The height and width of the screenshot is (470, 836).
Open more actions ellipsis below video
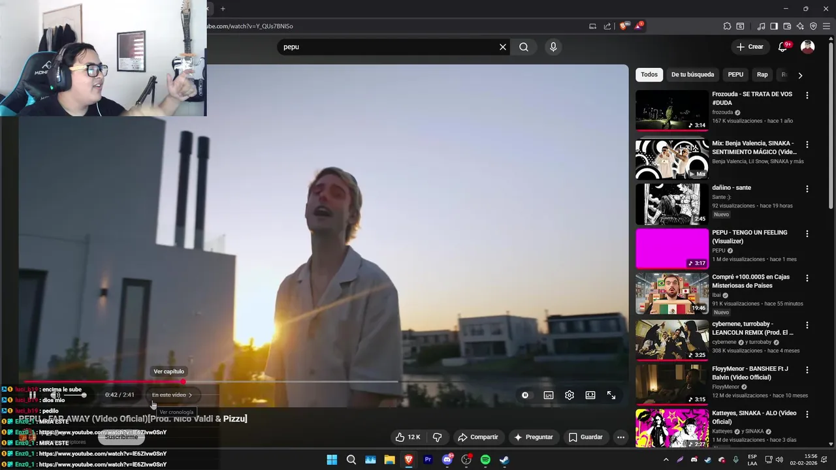pos(621,437)
